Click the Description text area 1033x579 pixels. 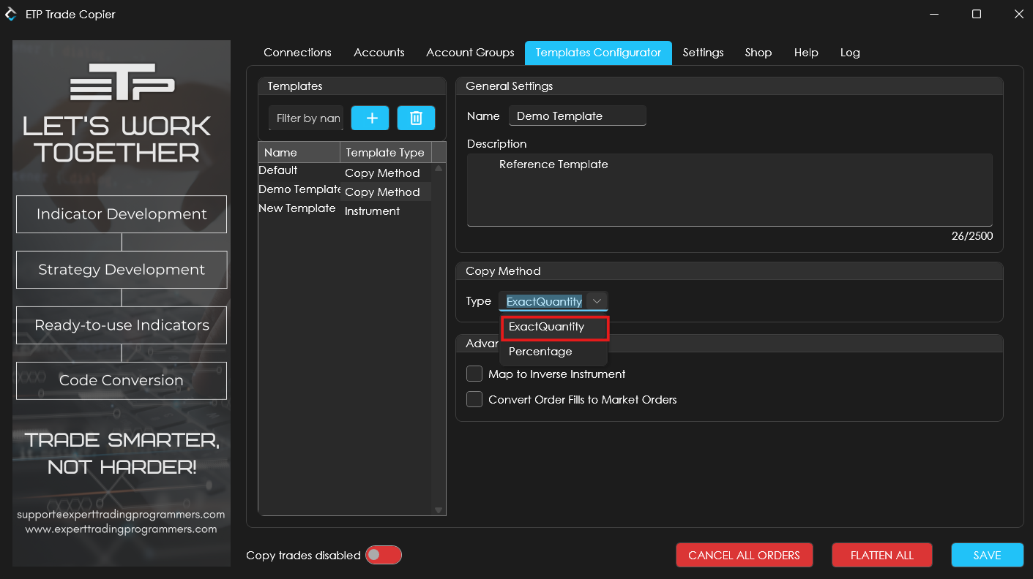(730, 189)
